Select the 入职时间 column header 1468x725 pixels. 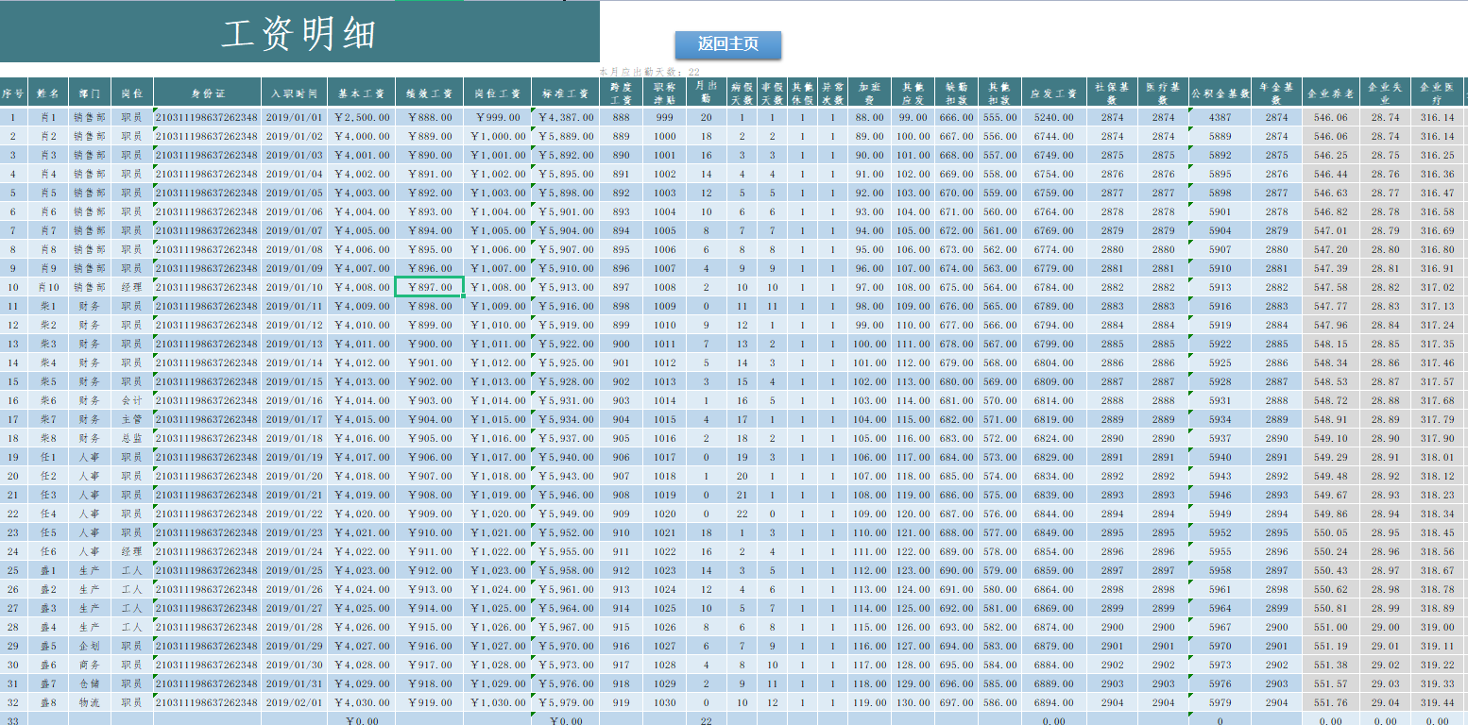295,93
